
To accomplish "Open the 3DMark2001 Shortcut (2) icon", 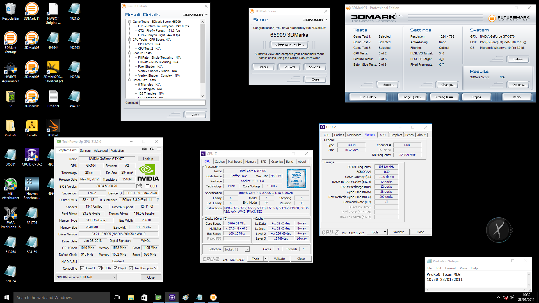I will click(53, 72).
